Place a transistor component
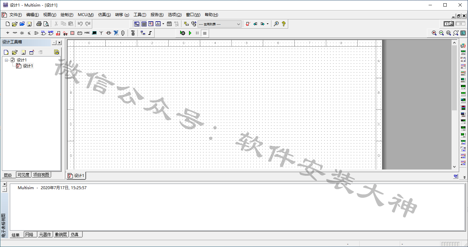Image resolution: width=468 pixels, height=247 pixels. click(x=29, y=33)
